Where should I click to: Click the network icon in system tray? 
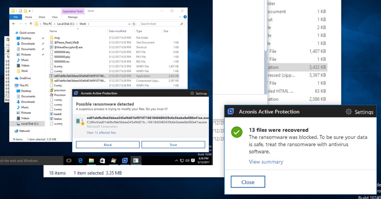click(182, 161)
